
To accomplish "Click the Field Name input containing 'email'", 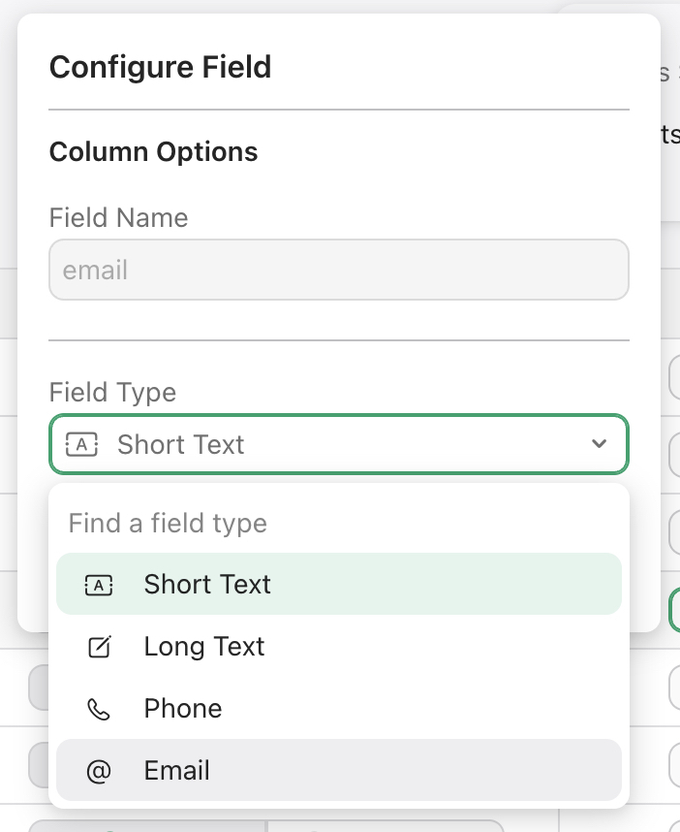I will 339,270.
